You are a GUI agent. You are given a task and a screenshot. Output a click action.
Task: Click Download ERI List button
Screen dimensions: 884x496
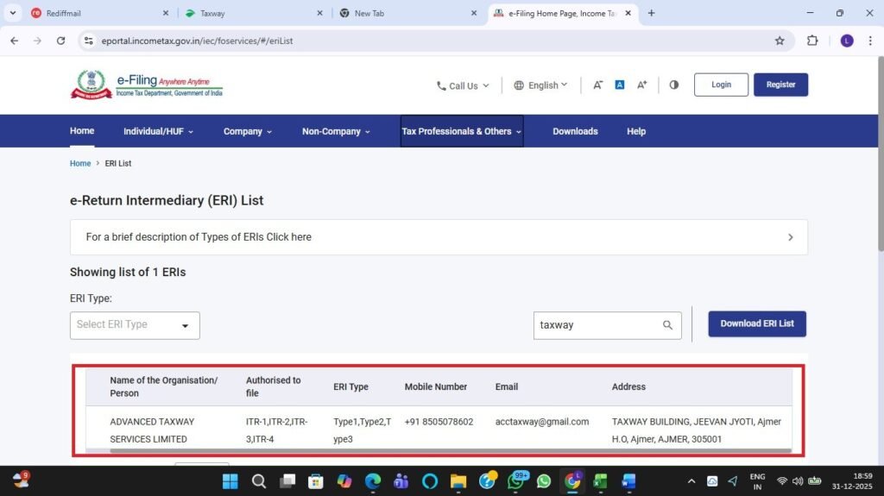pyautogui.click(x=757, y=324)
